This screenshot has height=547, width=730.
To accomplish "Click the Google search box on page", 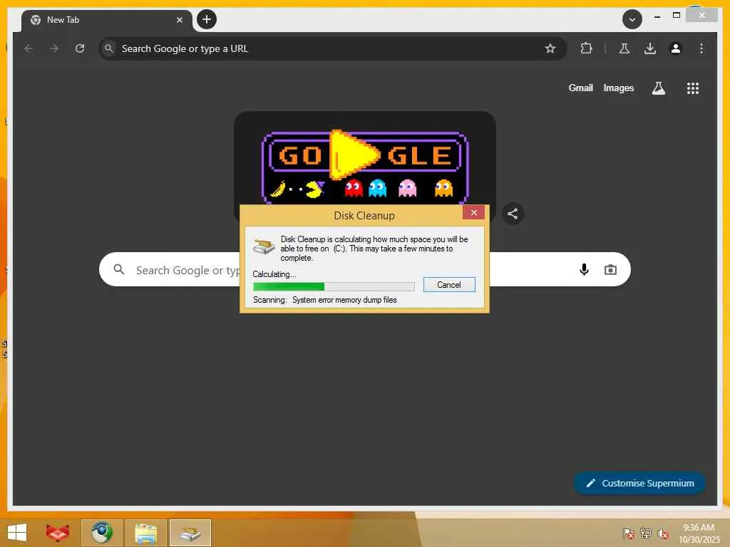I will (364, 269).
